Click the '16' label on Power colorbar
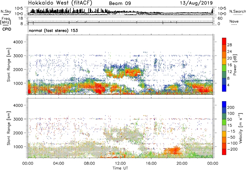The height and width of the screenshot is (170, 246). click(229, 65)
